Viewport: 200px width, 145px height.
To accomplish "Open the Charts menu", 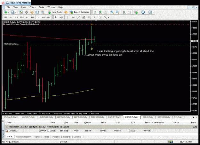I will coord(33,7).
